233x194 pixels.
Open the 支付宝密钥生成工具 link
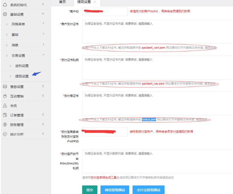[x=103, y=177]
